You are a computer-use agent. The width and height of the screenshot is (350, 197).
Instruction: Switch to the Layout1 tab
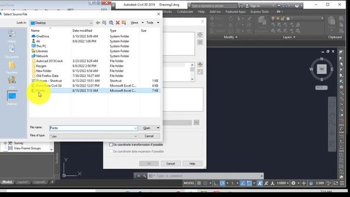pos(23,182)
